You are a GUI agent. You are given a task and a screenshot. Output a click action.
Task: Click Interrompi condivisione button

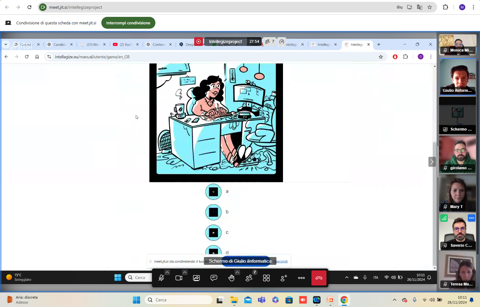click(128, 23)
